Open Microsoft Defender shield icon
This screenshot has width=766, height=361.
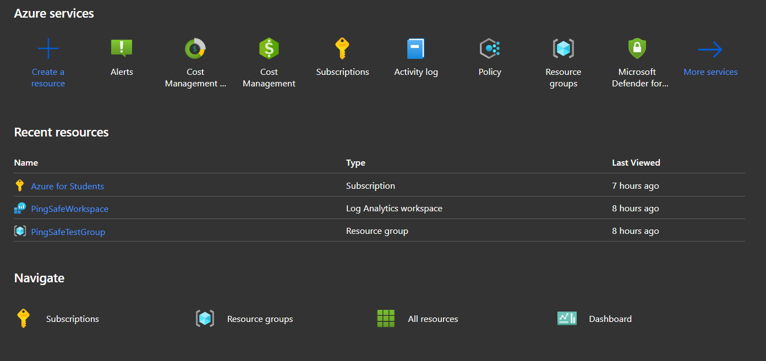click(637, 49)
